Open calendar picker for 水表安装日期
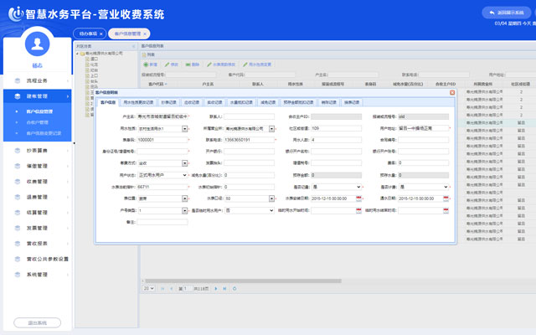Viewport: 536px width, 335px height. tap(359, 198)
